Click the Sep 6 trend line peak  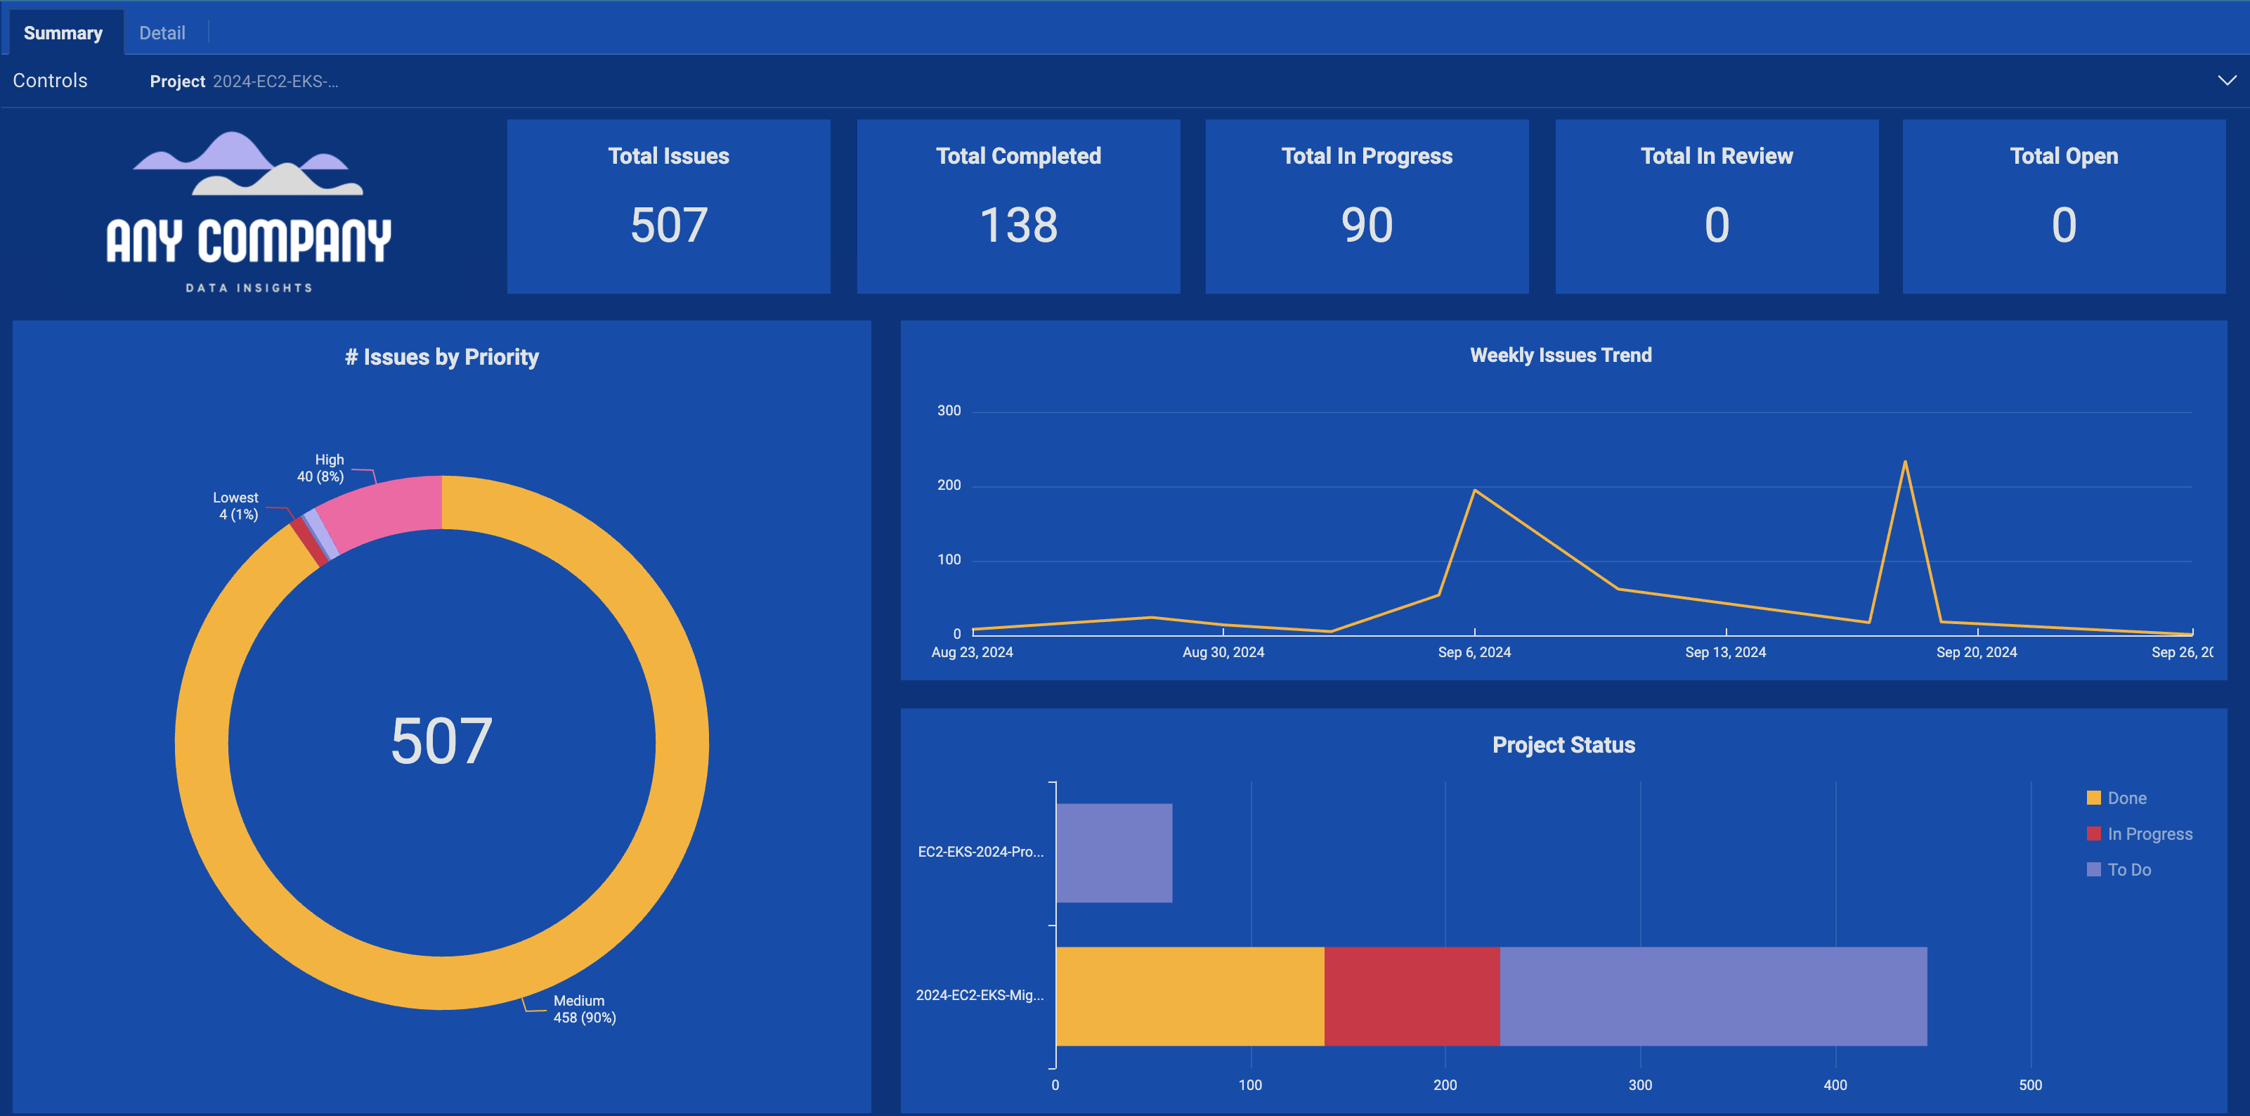(1474, 491)
